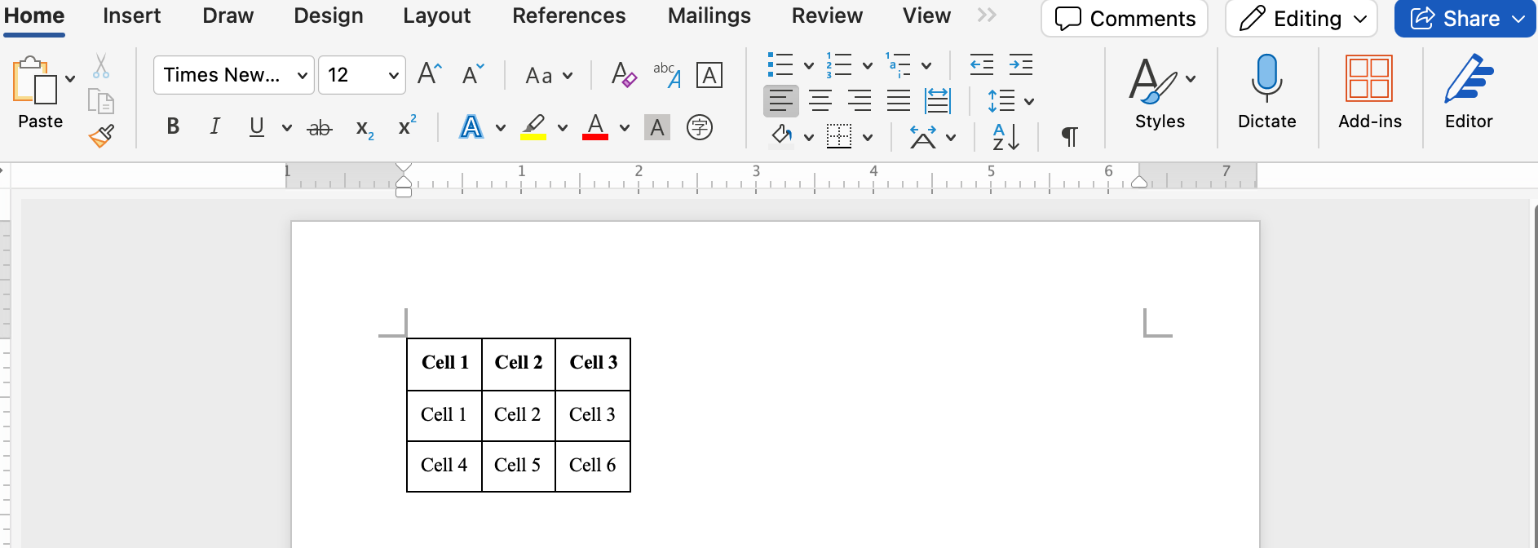Click the numbered list icon

(838, 64)
